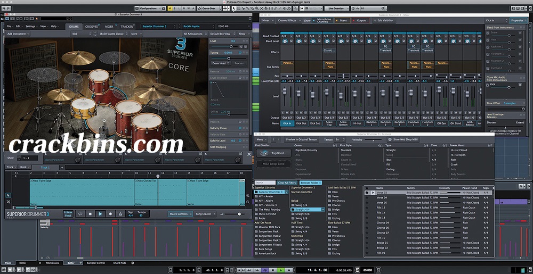Click zoom in magnifier on song track
533x274 pixels.
point(247,196)
